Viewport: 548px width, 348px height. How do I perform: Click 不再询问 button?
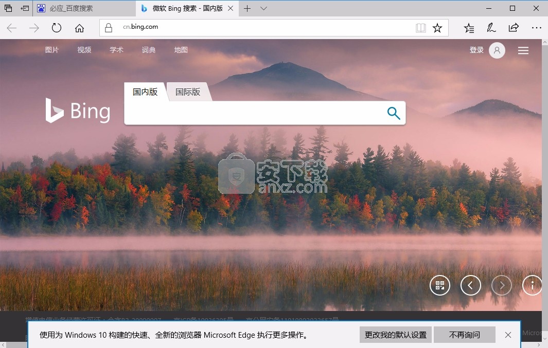(465, 335)
